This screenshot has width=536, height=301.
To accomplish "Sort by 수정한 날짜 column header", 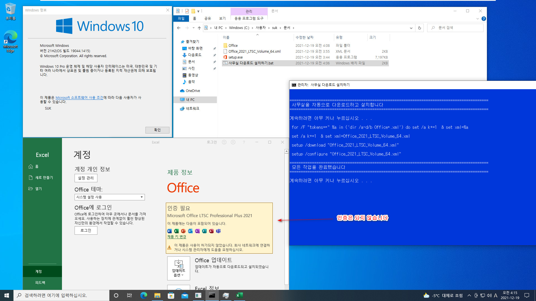I will tap(314, 37).
